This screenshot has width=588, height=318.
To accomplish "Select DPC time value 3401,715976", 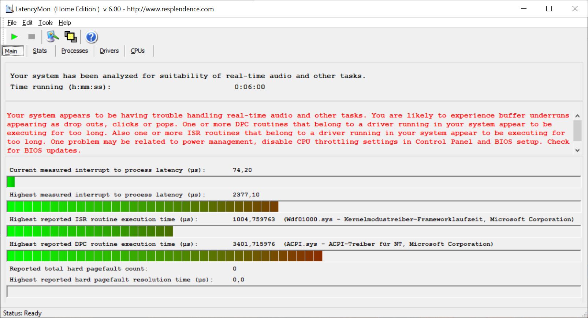I will 254,244.
